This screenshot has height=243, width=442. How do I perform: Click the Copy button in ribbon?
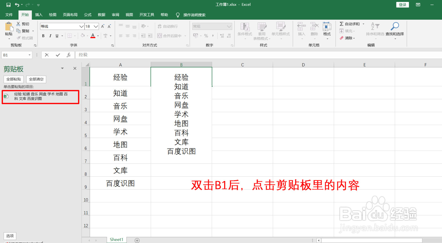23,31
